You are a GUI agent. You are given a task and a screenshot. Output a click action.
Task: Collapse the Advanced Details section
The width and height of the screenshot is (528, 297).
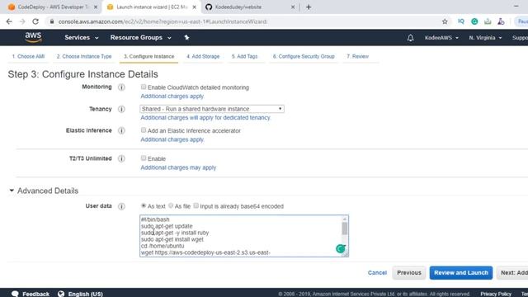pyautogui.click(x=43, y=191)
